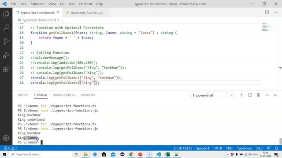Open the Explorer view in the activity bar
Viewport: 282px width, 158px height.
point(6,14)
